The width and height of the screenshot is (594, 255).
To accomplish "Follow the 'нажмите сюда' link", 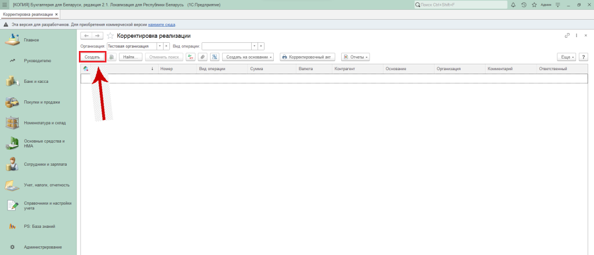I will [161, 25].
